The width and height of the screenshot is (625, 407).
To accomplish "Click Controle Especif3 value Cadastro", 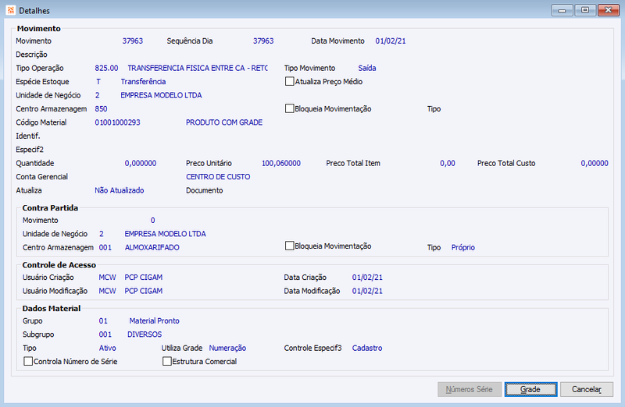I will [x=367, y=348].
